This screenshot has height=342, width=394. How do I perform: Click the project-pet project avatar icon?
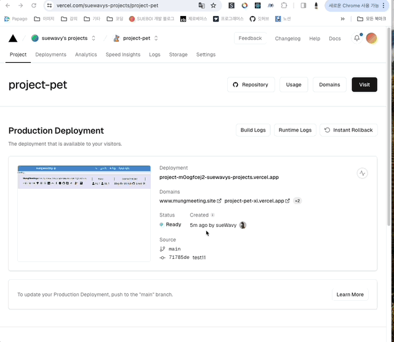click(x=116, y=38)
